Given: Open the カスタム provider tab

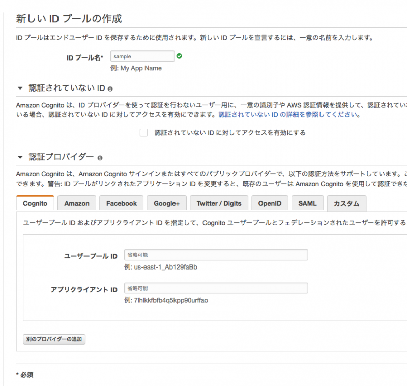Looking at the screenshot, I should pos(347,202).
